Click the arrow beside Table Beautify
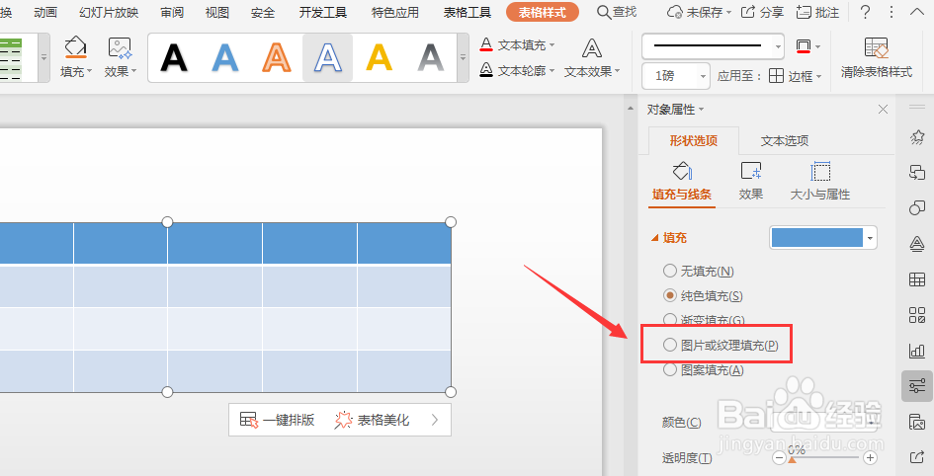Viewport: 934px width, 476px height. 434,420
